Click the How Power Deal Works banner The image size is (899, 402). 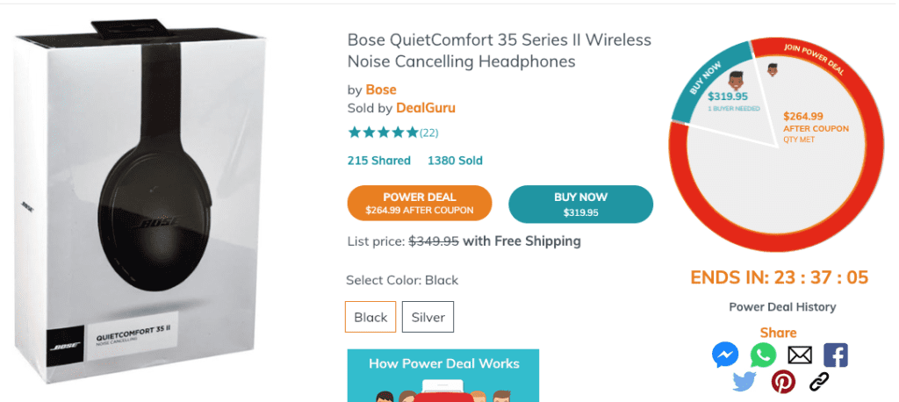tap(443, 374)
